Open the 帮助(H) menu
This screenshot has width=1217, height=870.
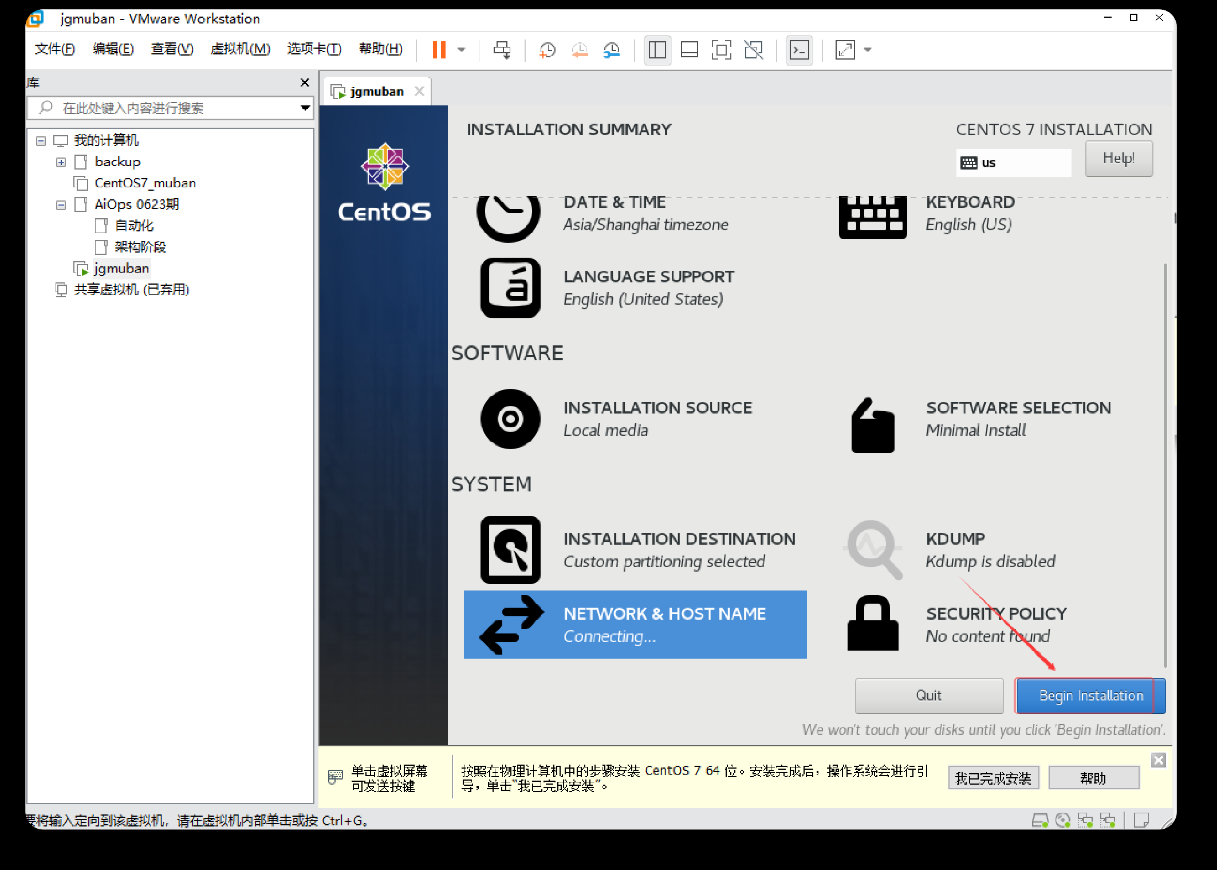click(x=381, y=49)
